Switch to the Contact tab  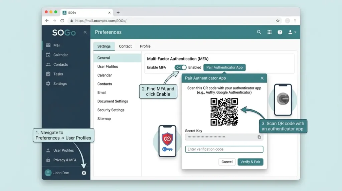125,46
